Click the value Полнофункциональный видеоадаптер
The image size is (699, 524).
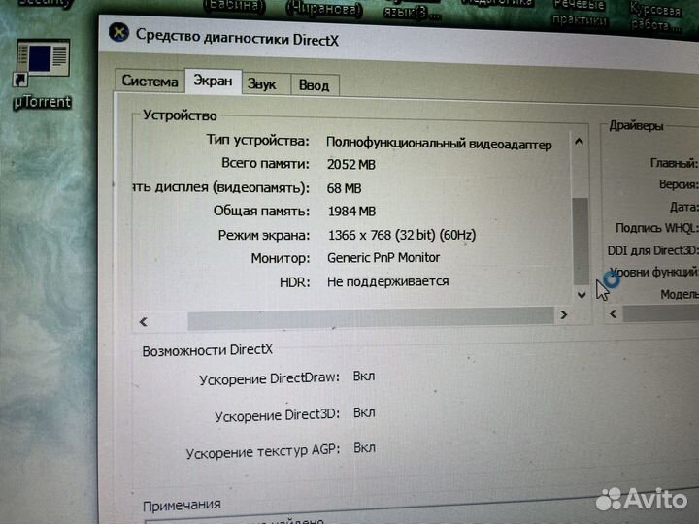439,144
